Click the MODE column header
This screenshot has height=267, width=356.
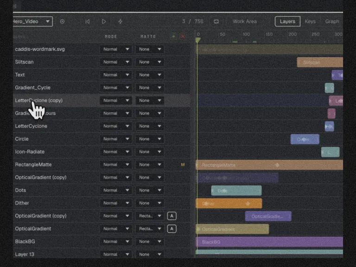111,36
